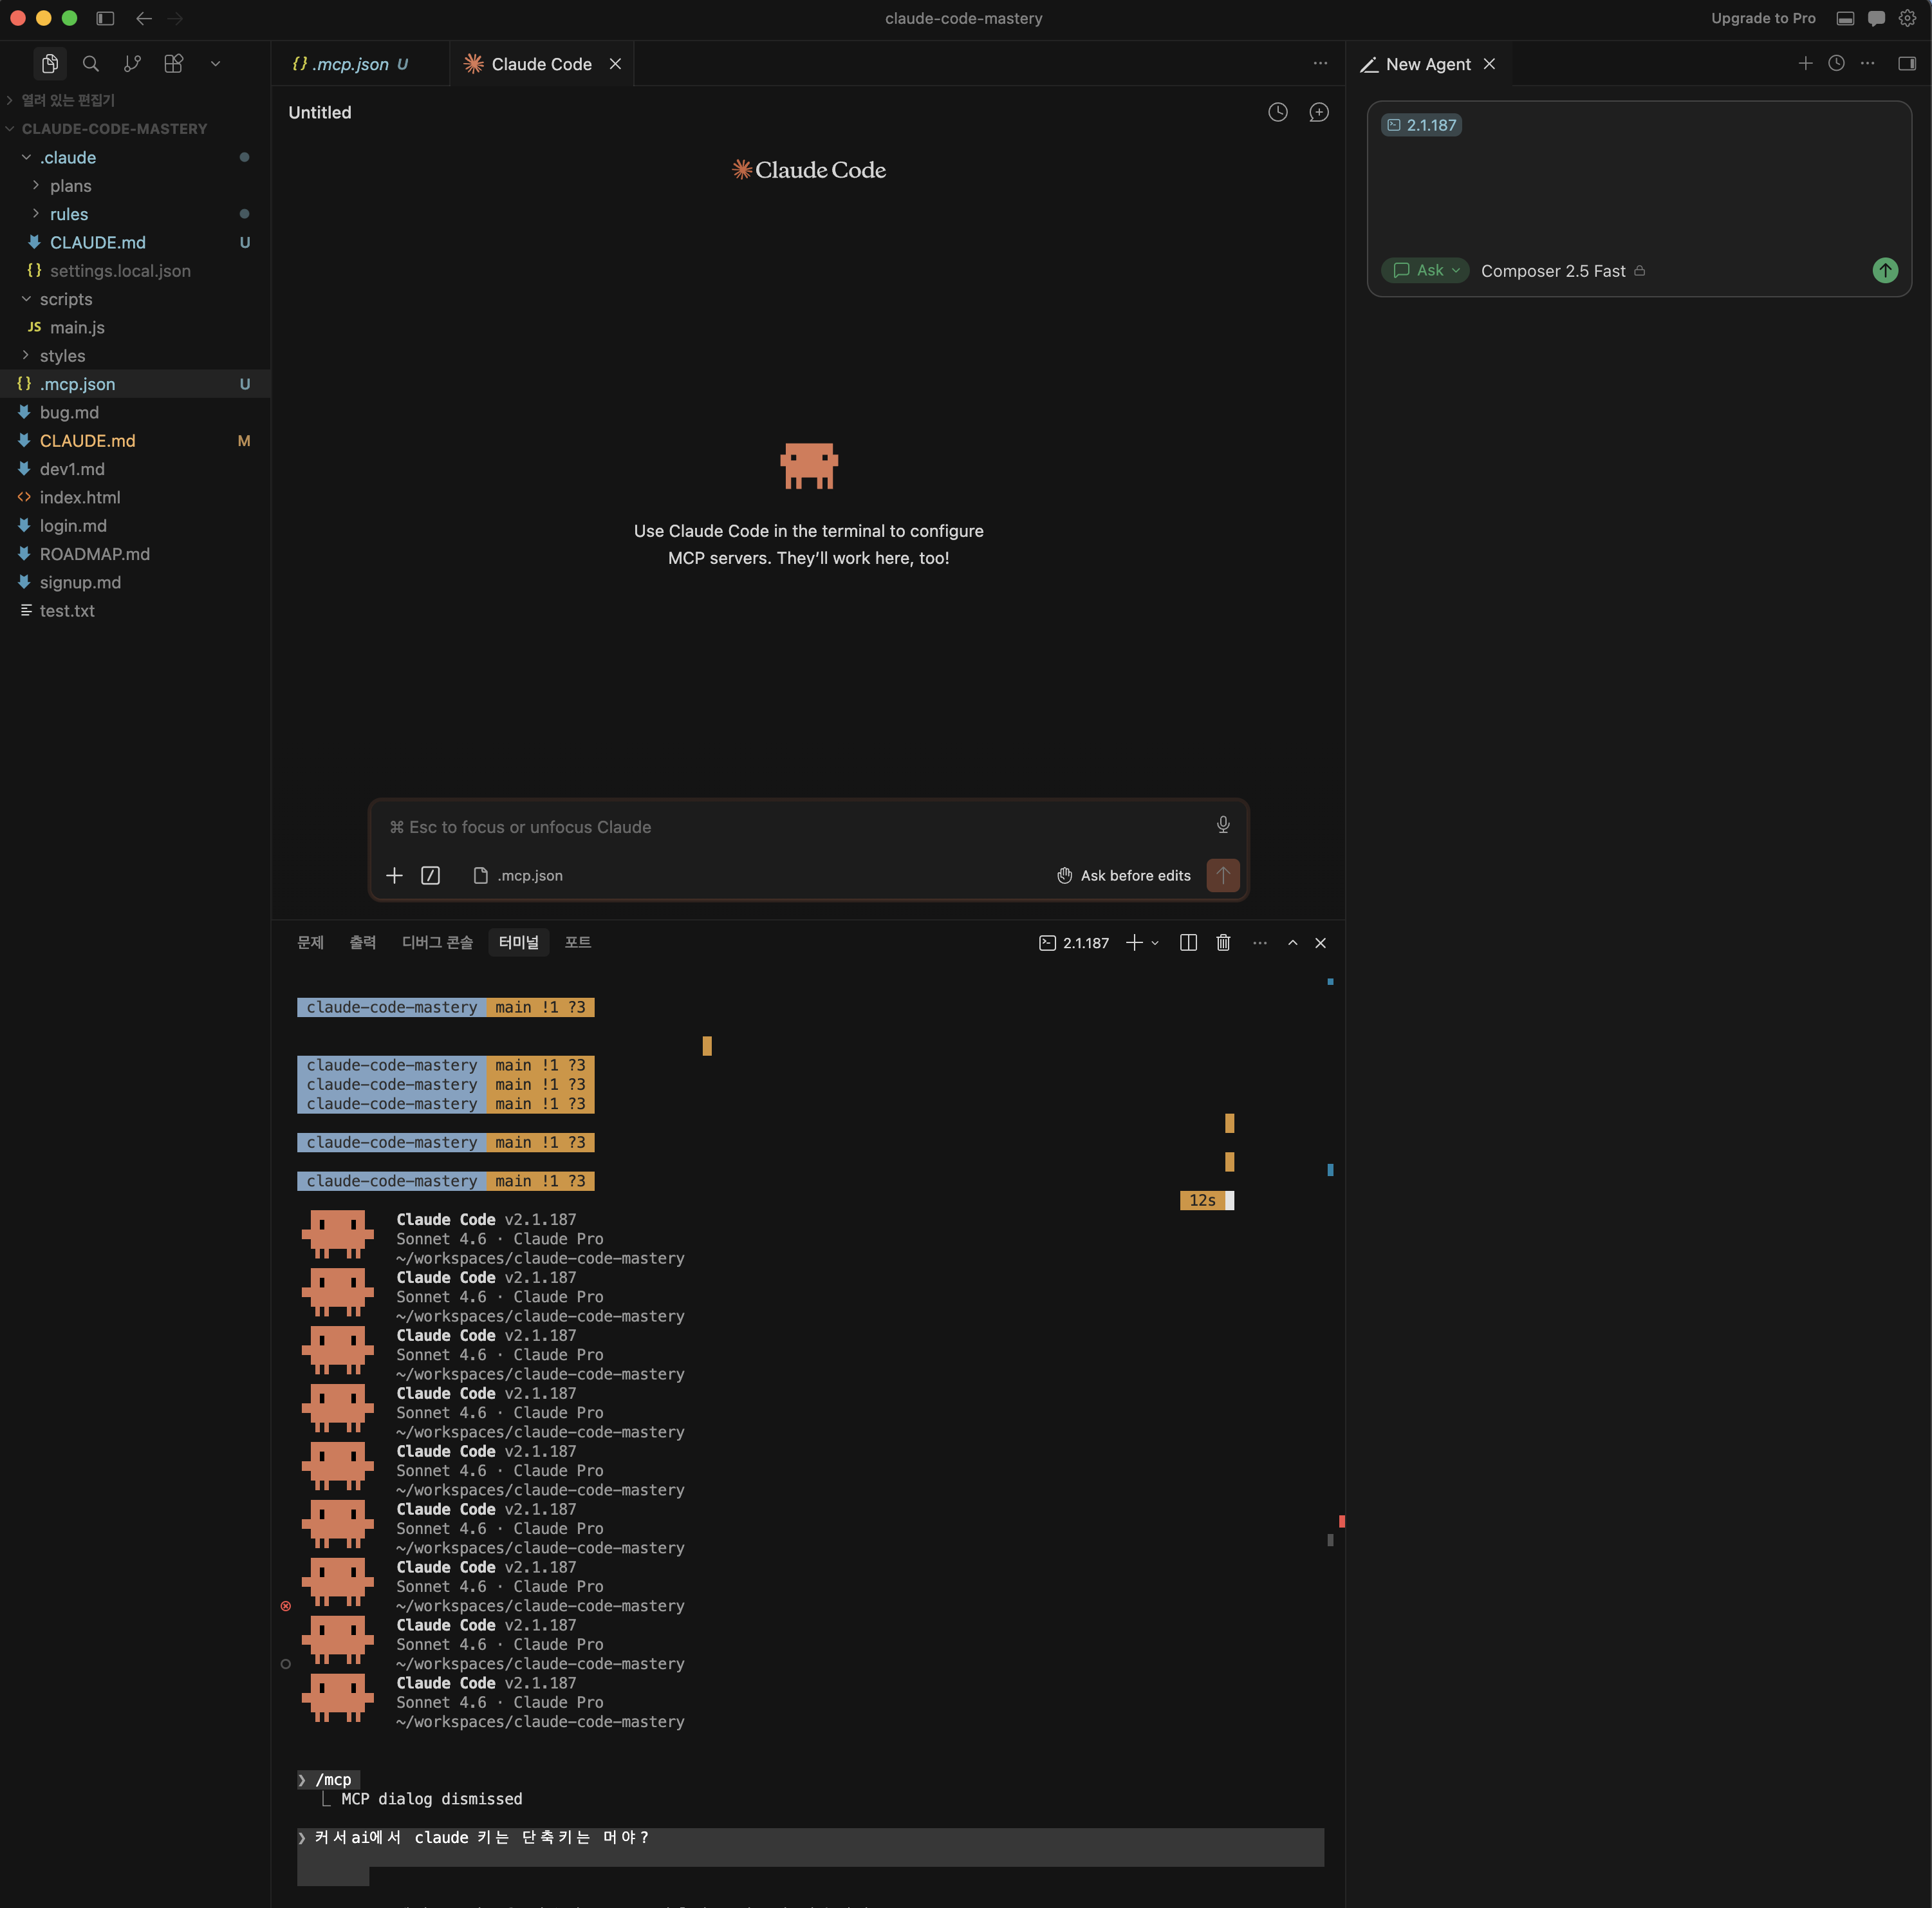
Task: Open the Extensions icon in the sidebar
Action: (174, 64)
